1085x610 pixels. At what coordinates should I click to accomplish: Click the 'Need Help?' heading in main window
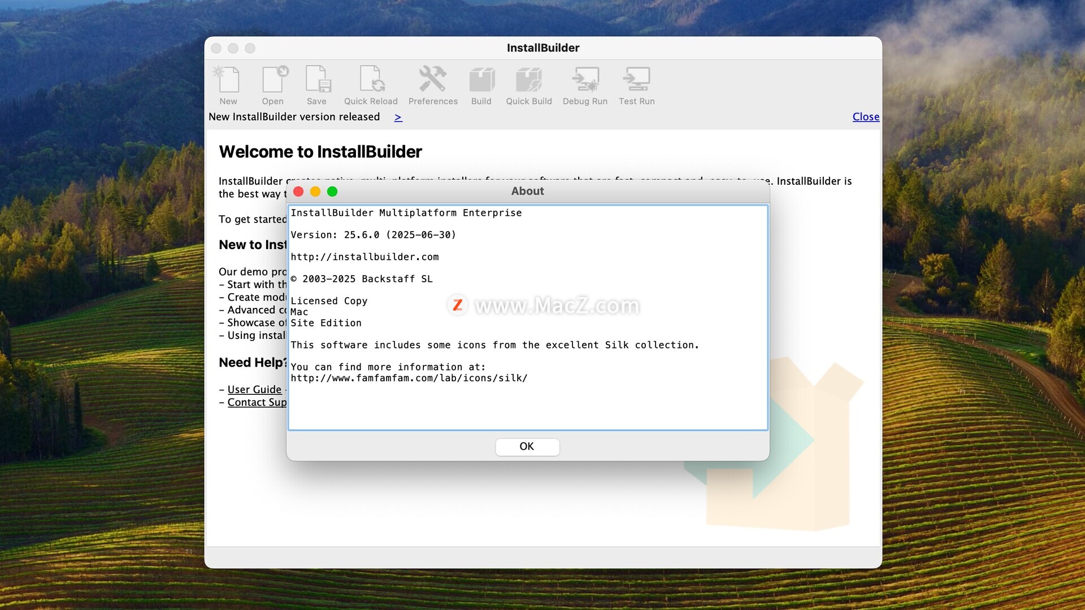[x=253, y=363]
